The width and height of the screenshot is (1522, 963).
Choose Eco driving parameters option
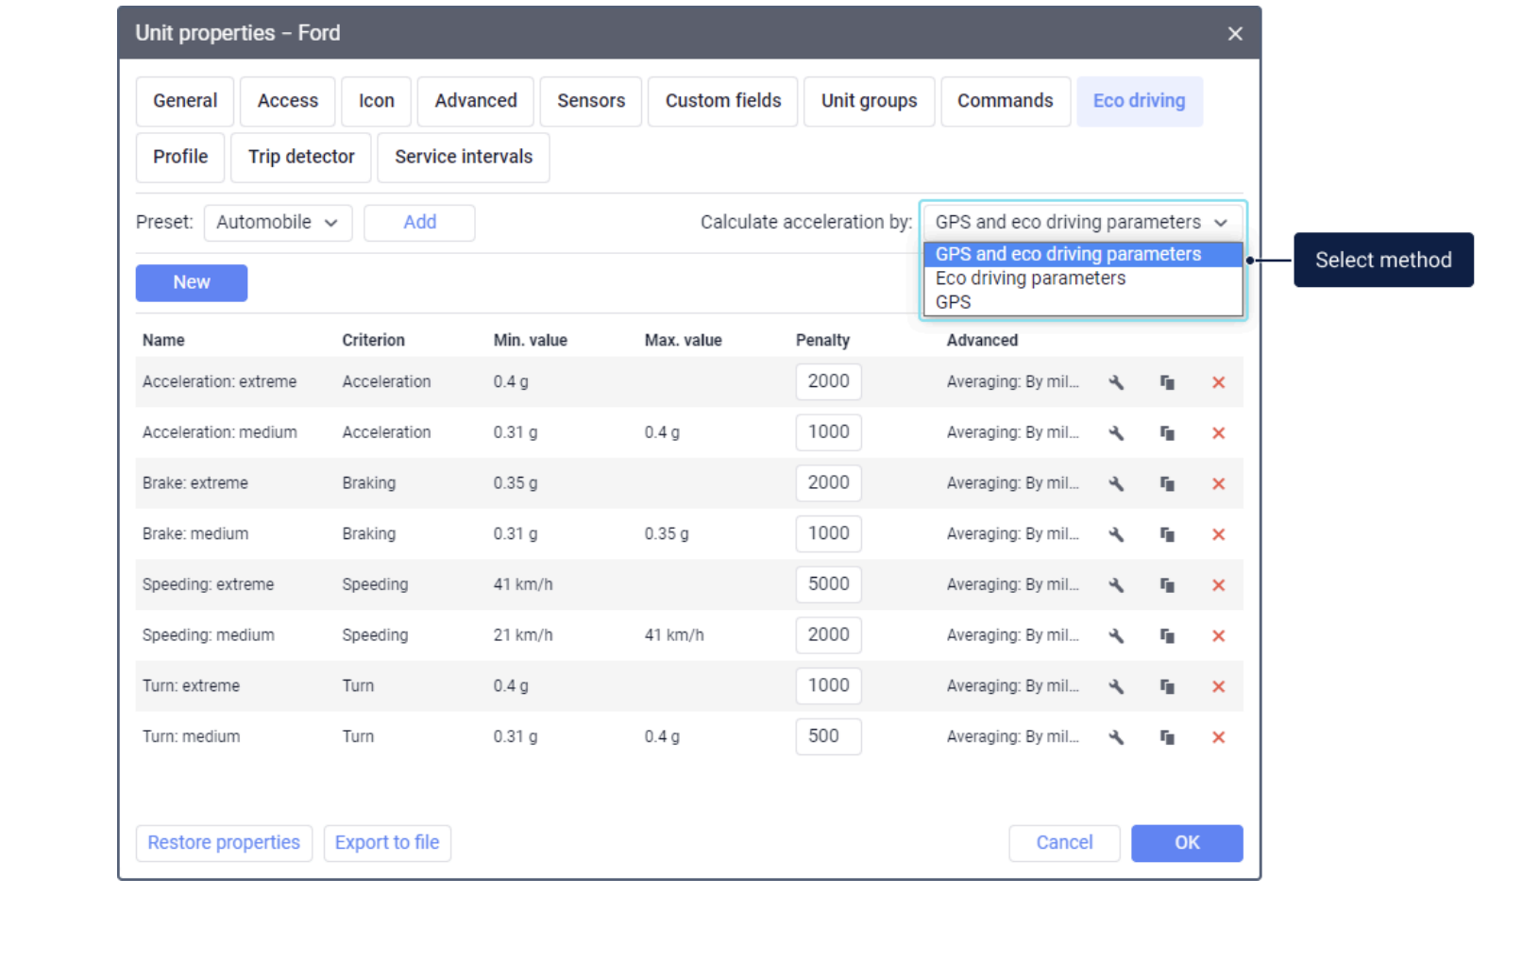point(1030,279)
